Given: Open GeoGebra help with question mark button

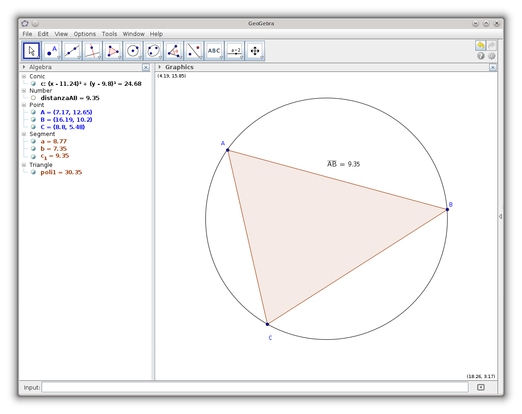Looking at the screenshot, I should 480,56.
